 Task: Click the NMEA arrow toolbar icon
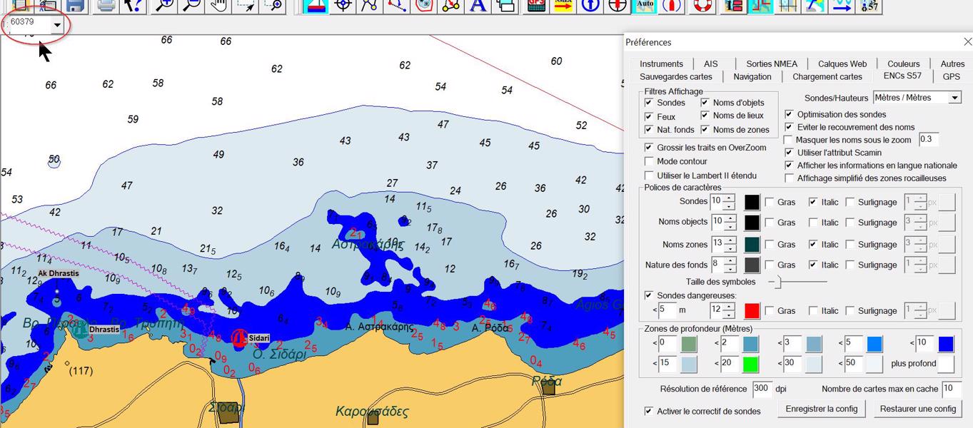(x=563, y=6)
